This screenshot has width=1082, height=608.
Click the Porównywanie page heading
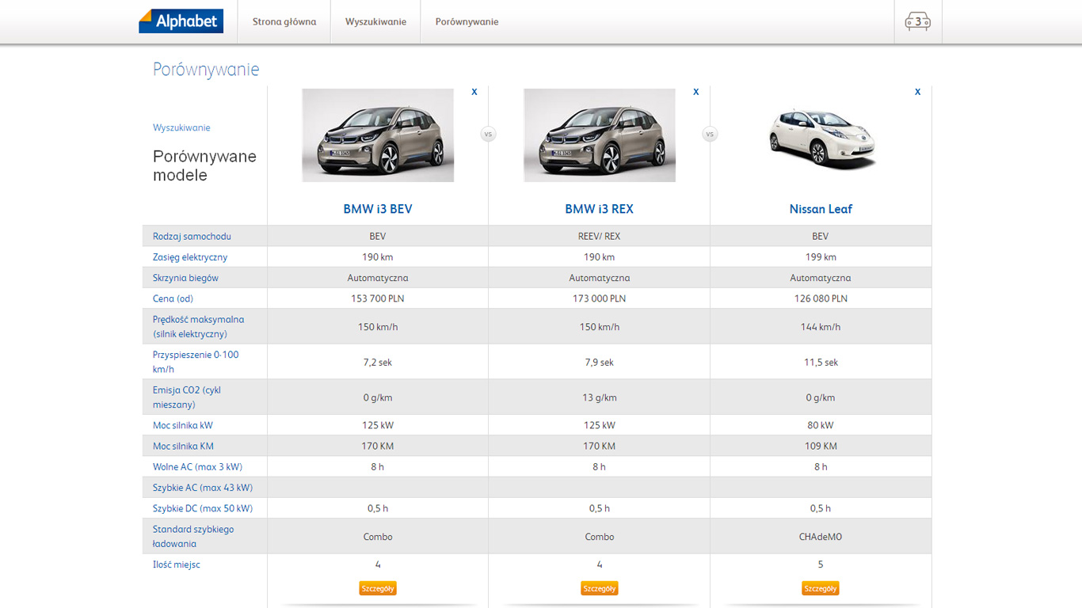pos(206,69)
